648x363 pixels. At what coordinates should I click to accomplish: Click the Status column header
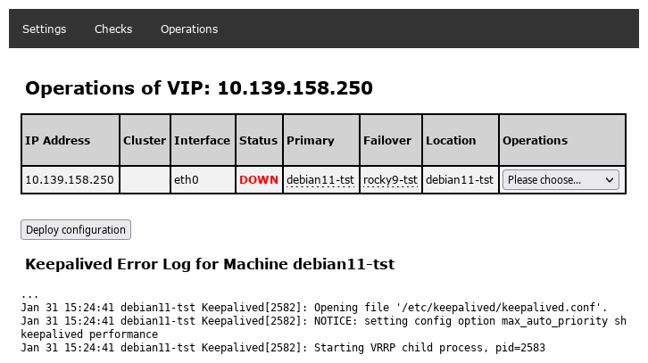259,140
